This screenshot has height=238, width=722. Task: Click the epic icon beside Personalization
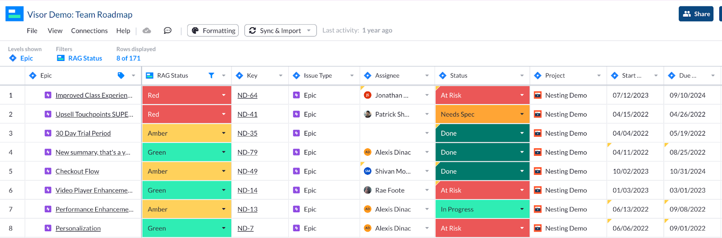point(48,228)
